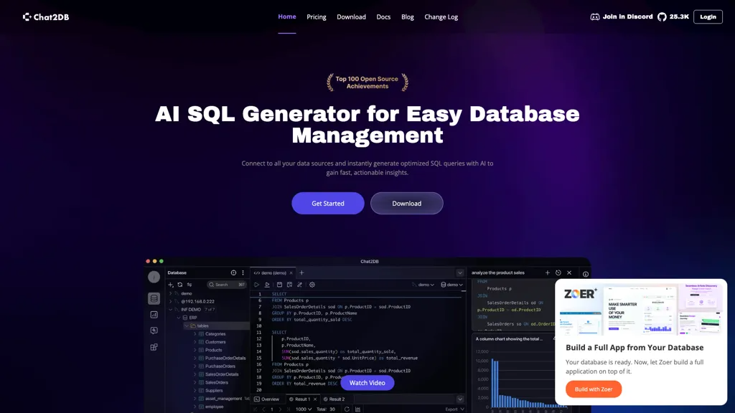This screenshot has width=735, height=413.
Task: Click the save-as icon in editor toolbar
Action: click(x=290, y=285)
